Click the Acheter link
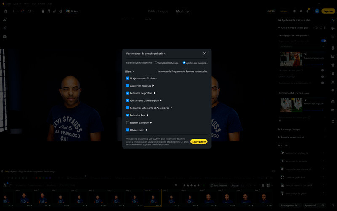This screenshot has height=211, width=337. pos(284,11)
